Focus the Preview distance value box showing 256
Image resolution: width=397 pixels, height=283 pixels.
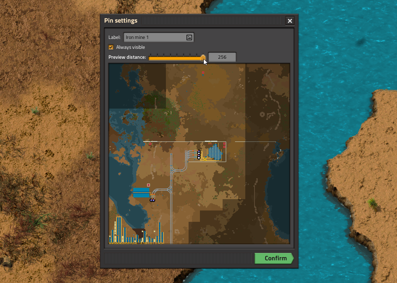pyautogui.click(x=222, y=57)
